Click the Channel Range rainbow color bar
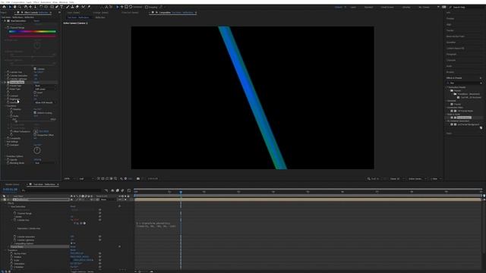Image resolution: width=486 pixels, height=273 pixels. click(32, 32)
